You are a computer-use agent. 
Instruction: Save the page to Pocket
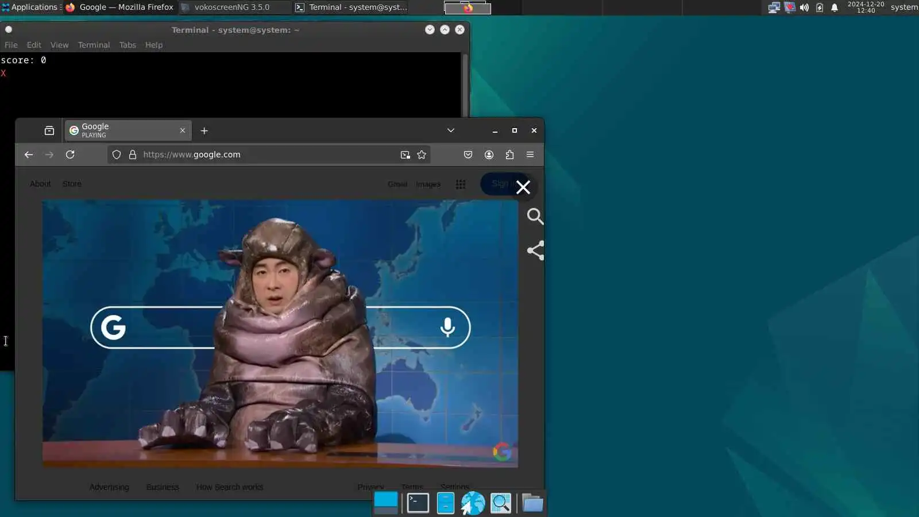(468, 155)
